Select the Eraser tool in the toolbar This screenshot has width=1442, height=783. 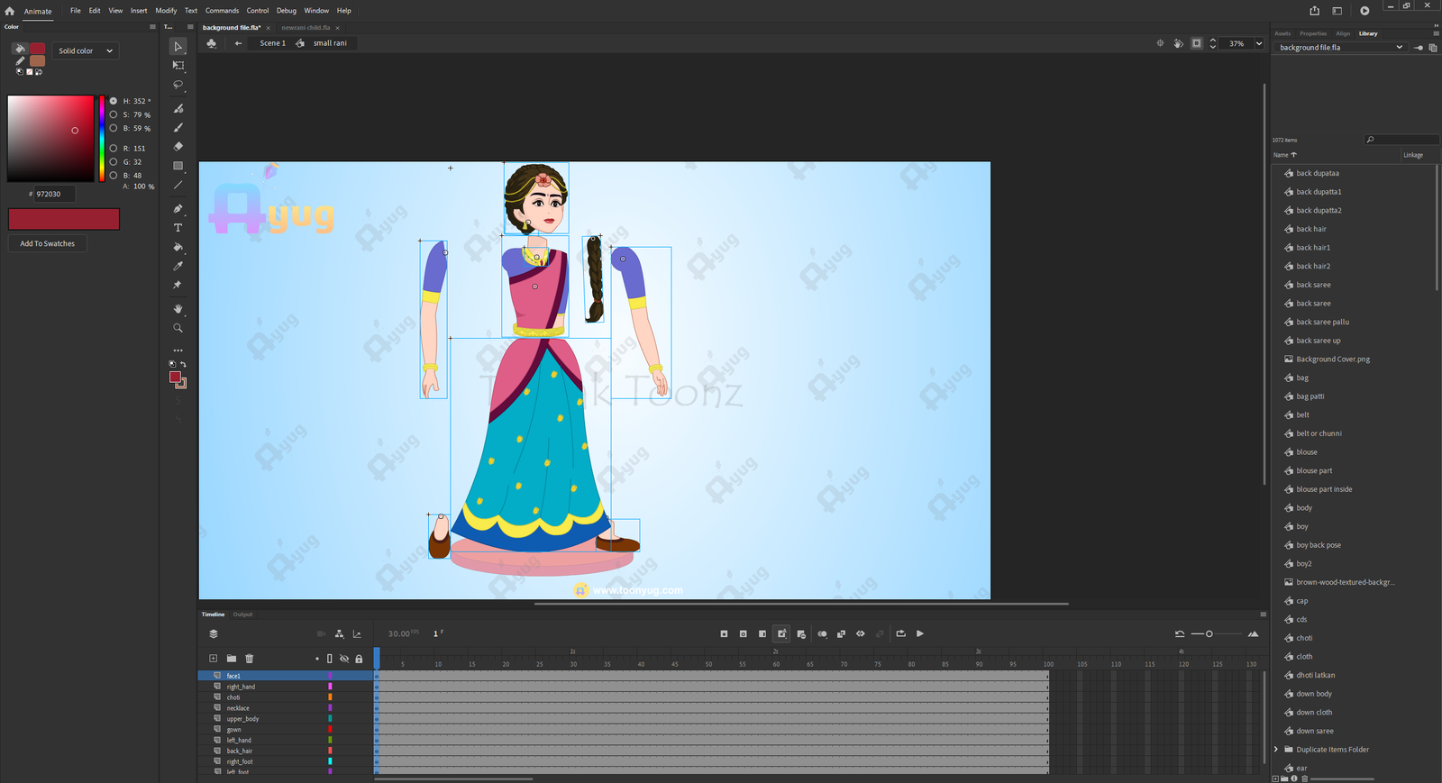coord(178,146)
